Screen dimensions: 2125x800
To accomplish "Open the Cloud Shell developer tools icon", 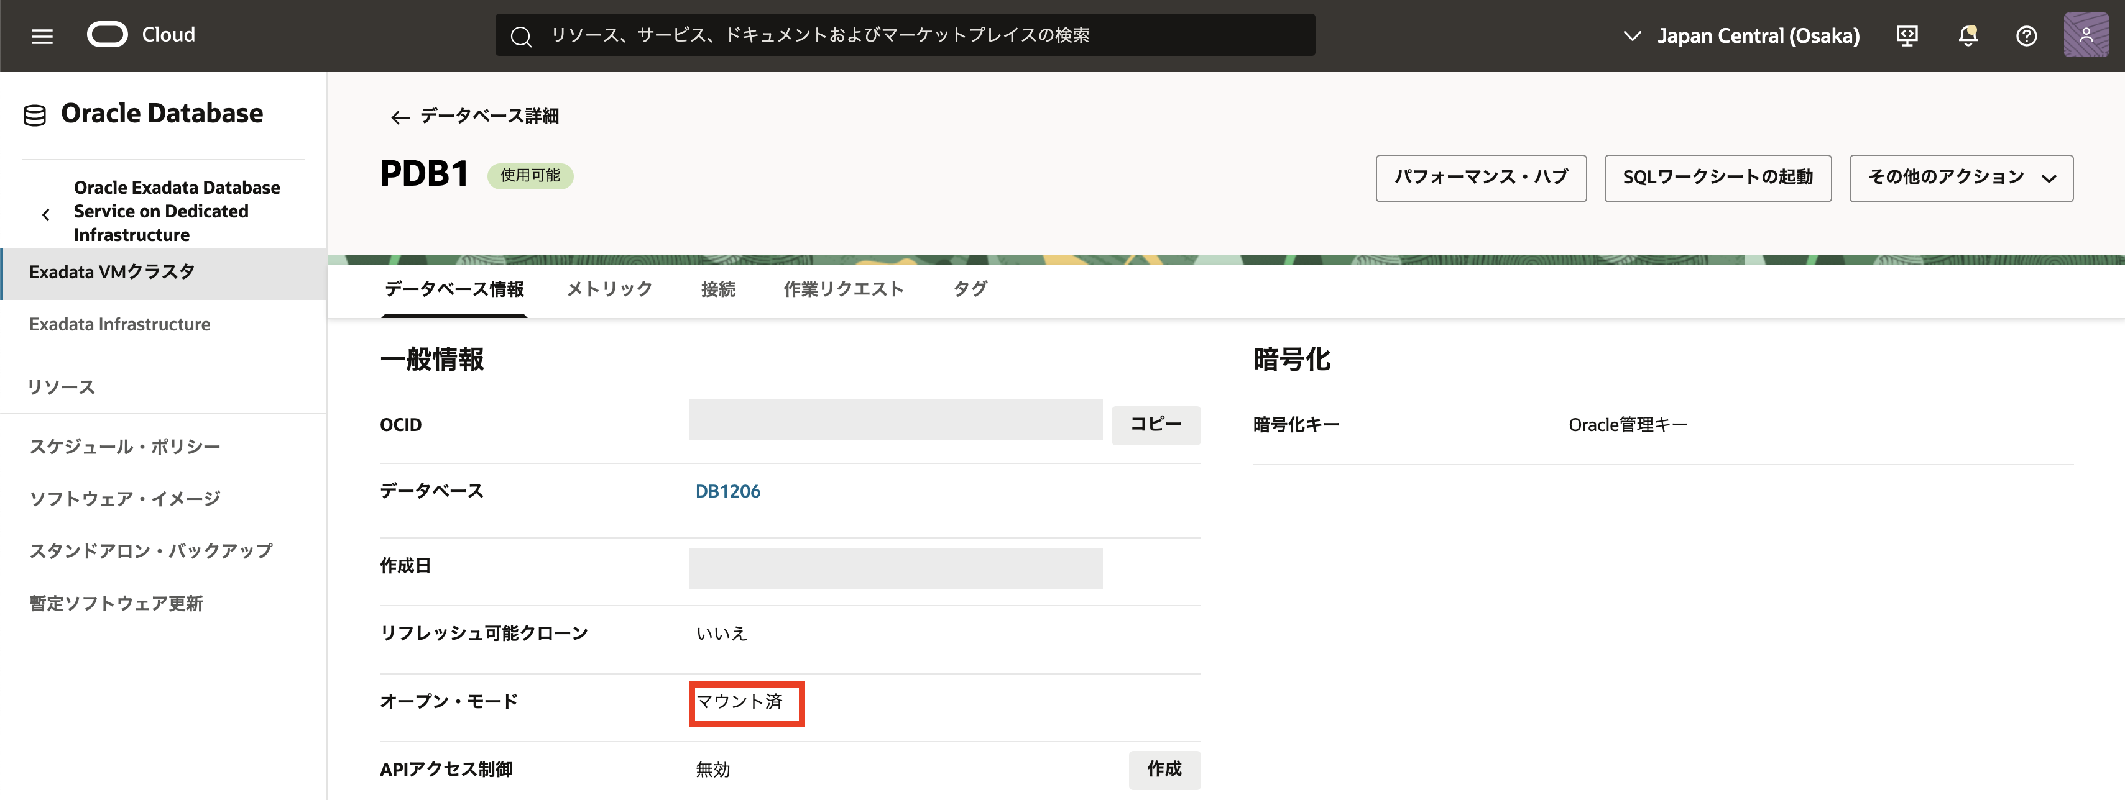I will [1906, 35].
